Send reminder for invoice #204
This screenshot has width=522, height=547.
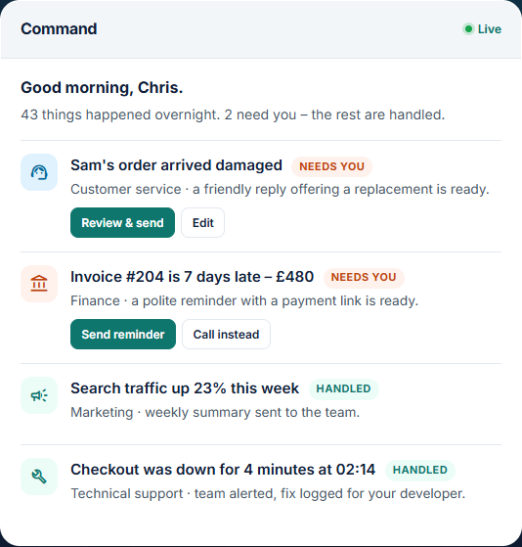[123, 335]
